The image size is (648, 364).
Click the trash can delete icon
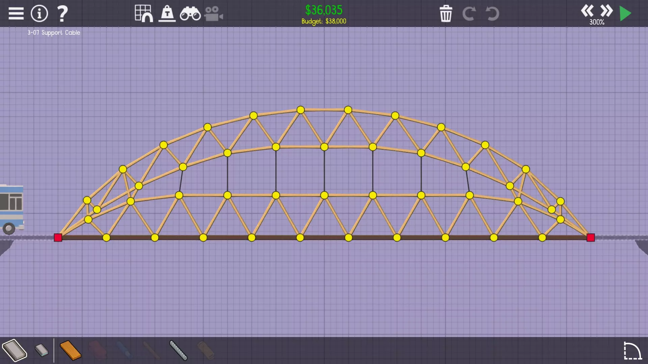446,14
